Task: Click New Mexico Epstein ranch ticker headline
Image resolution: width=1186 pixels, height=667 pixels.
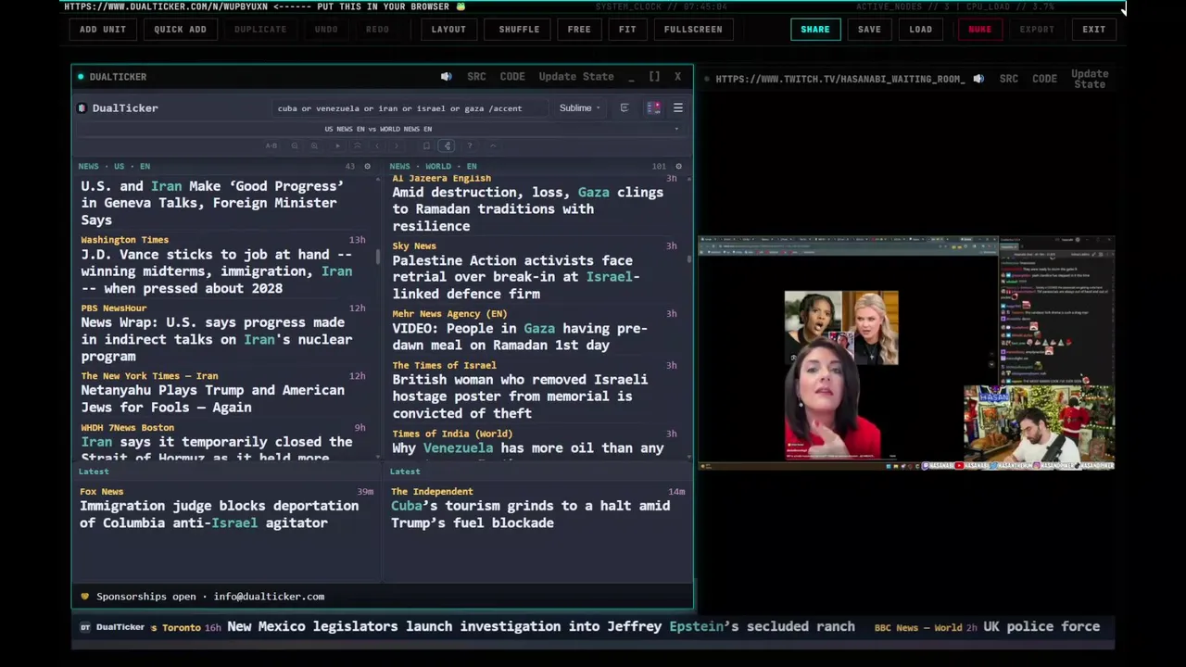Action: click(x=541, y=627)
